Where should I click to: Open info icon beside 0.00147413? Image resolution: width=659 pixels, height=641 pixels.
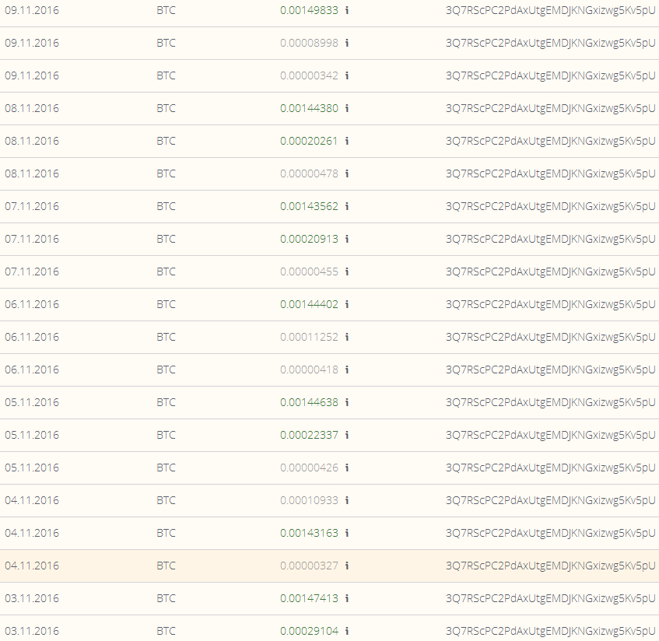pyautogui.click(x=347, y=598)
